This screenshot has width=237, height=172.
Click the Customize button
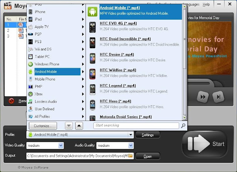pos(43,126)
